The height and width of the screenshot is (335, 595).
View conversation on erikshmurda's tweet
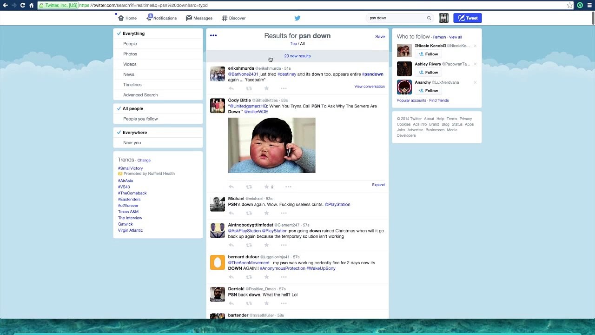tap(370, 87)
